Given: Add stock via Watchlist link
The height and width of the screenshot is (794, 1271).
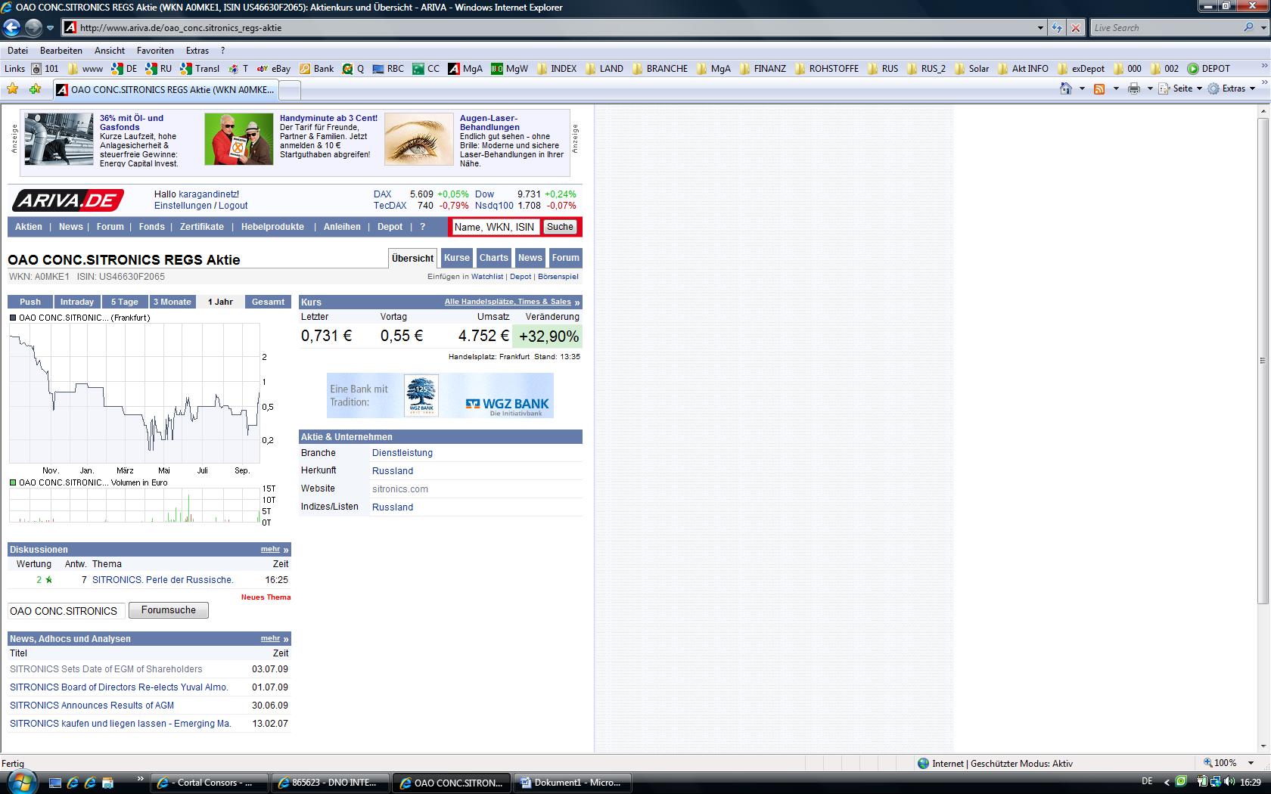Looking at the screenshot, I should pos(487,277).
